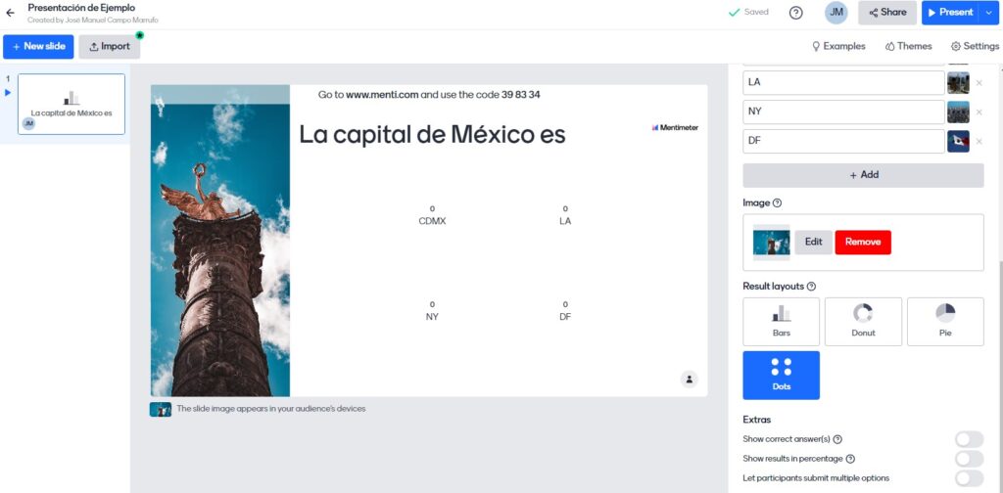Click the JM user avatar

coord(836,13)
